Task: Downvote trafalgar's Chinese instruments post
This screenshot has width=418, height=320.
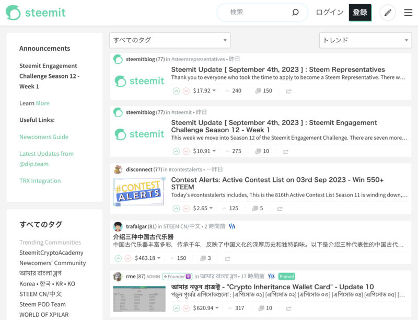Action: point(128,258)
